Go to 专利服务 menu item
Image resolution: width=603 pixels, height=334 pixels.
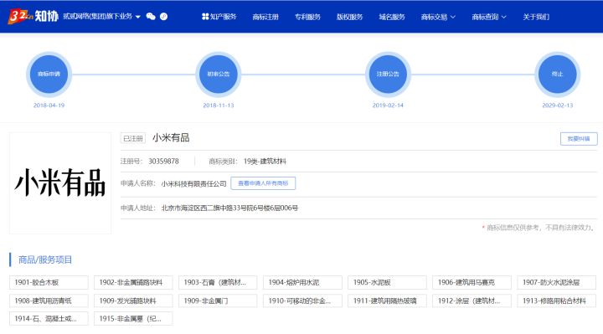(x=307, y=17)
